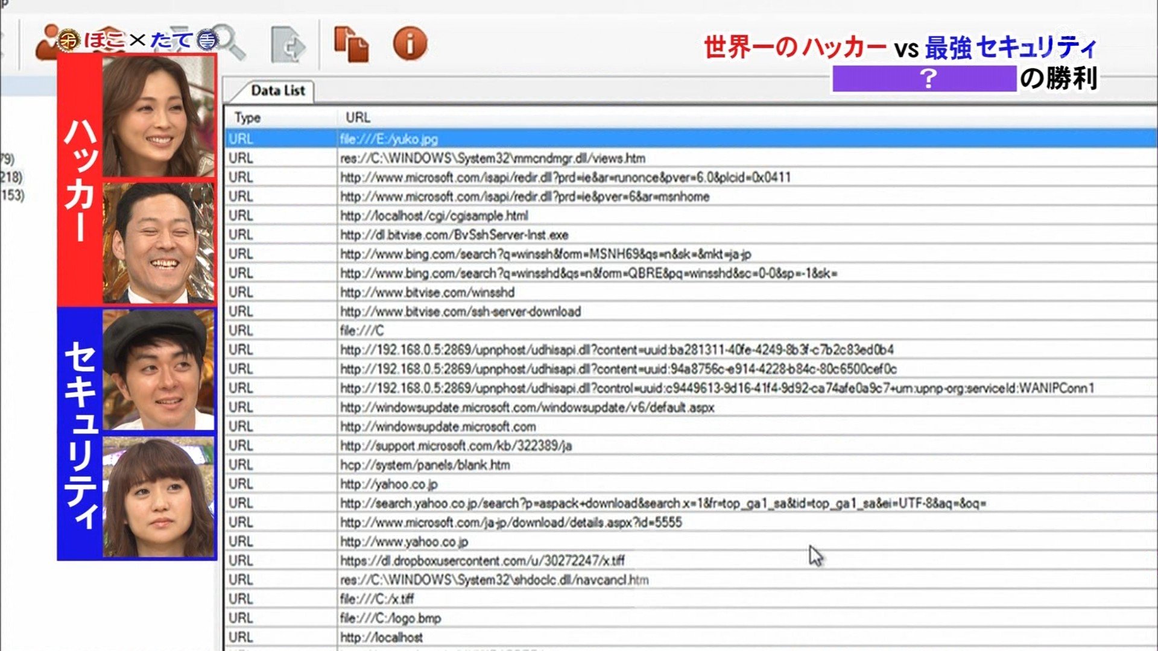Click the shdoclc.dll/navcancl.htm row
The image size is (1158, 651).
pyautogui.click(x=494, y=580)
